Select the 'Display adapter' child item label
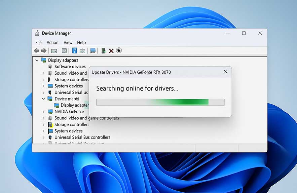 tap(75, 105)
